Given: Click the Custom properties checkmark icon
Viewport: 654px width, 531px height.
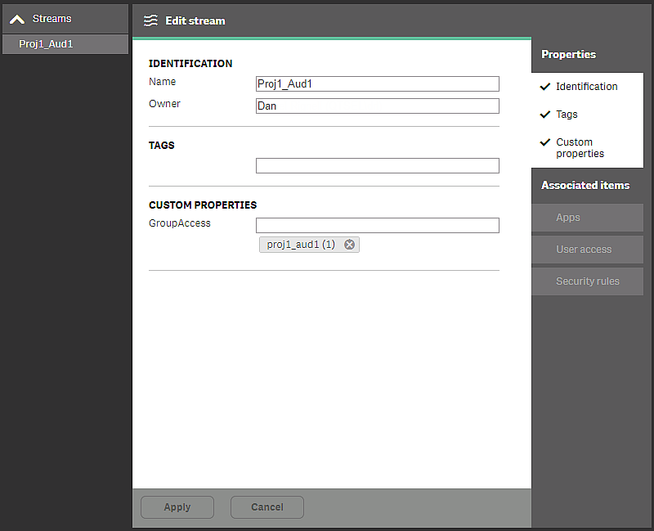Looking at the screenshot, I should pos(545,142).
